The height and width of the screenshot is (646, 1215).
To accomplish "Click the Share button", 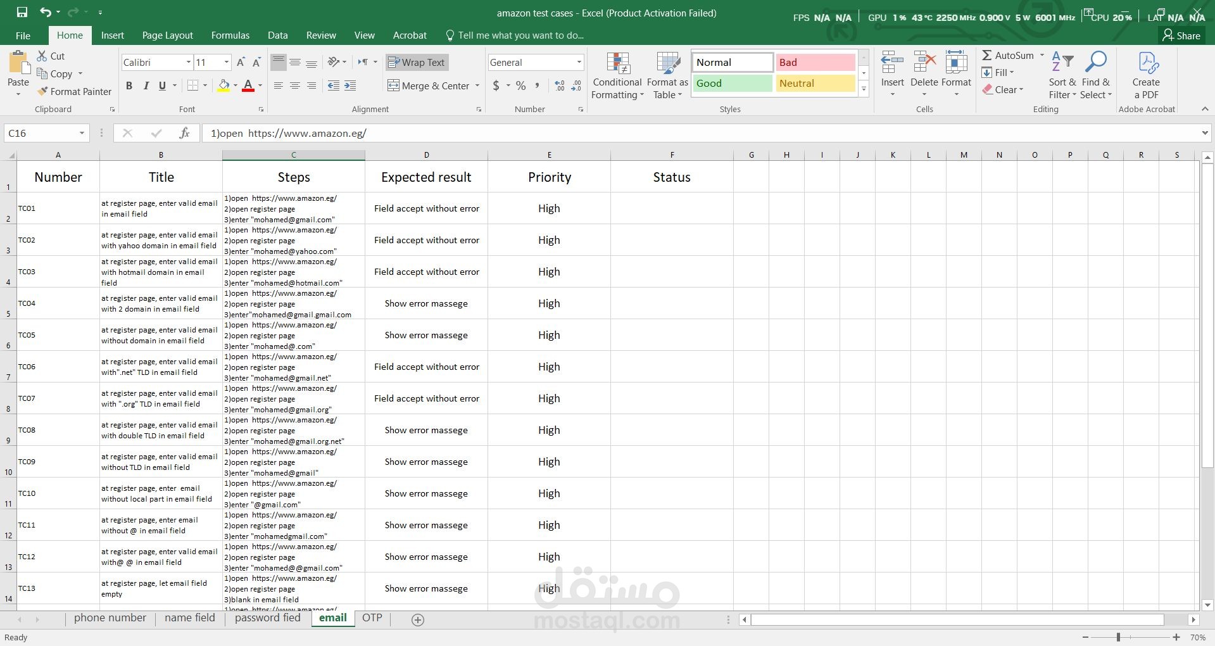I will pyautogui.click(x=1181, y=35).
